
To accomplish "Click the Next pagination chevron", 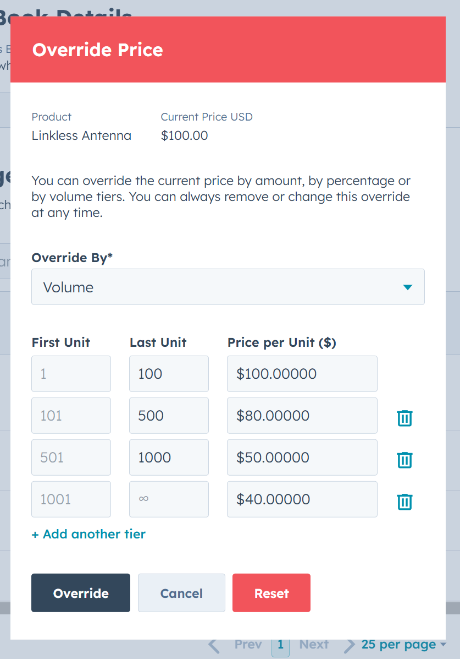I will point(348,644).
